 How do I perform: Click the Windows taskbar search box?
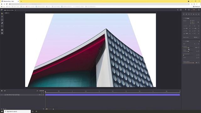click(x=17, y=111)
